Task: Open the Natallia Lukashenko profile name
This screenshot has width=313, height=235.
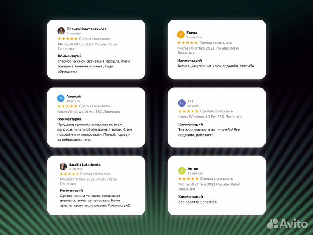Action: 84,164
